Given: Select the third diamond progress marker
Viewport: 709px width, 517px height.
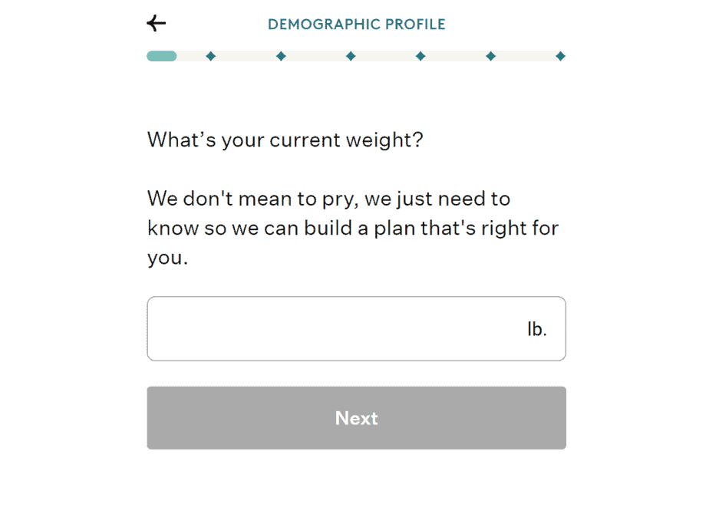Looking at the screenshot, I should click(x=351, y=56).
